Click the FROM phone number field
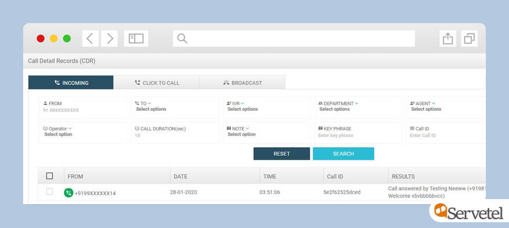Screen dimensions: 509x228 [83, 107]
